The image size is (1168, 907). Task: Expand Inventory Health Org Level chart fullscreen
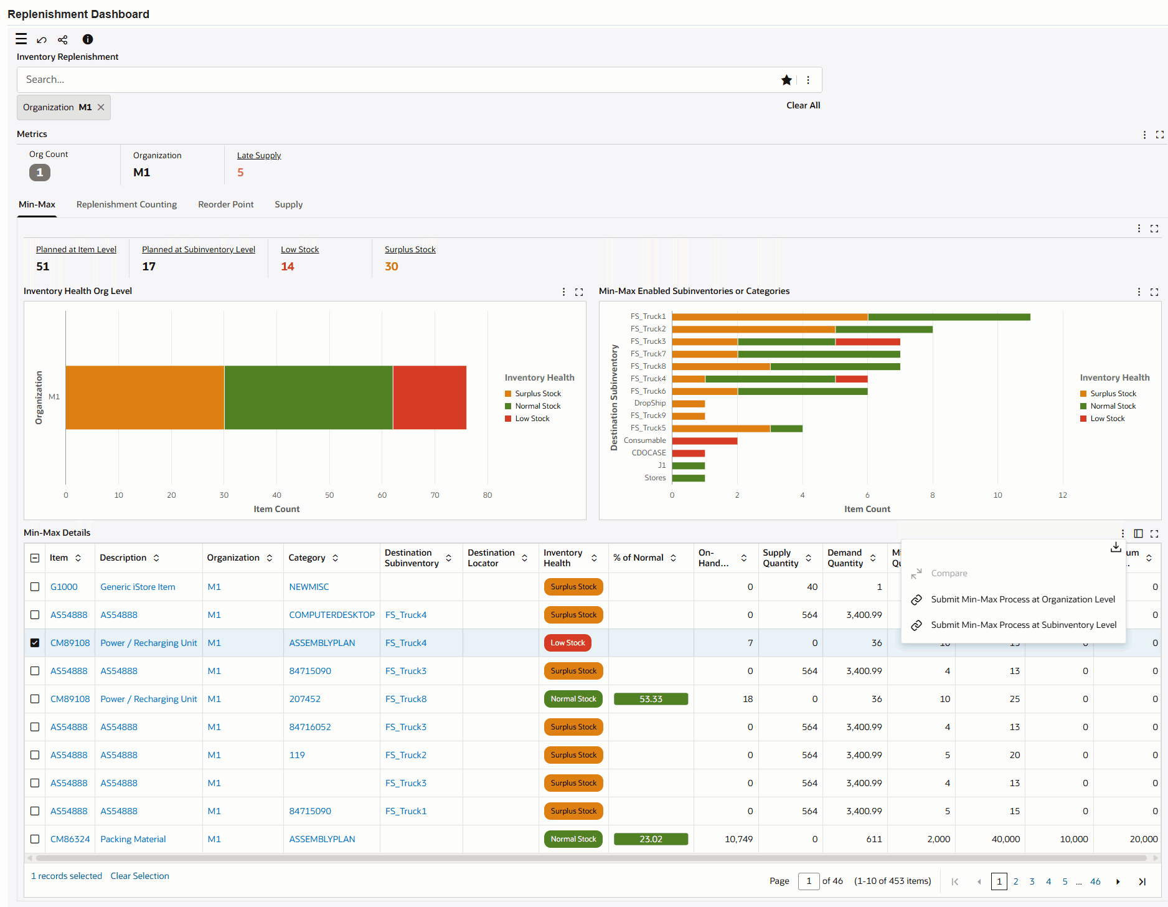(x=579, y=292)
